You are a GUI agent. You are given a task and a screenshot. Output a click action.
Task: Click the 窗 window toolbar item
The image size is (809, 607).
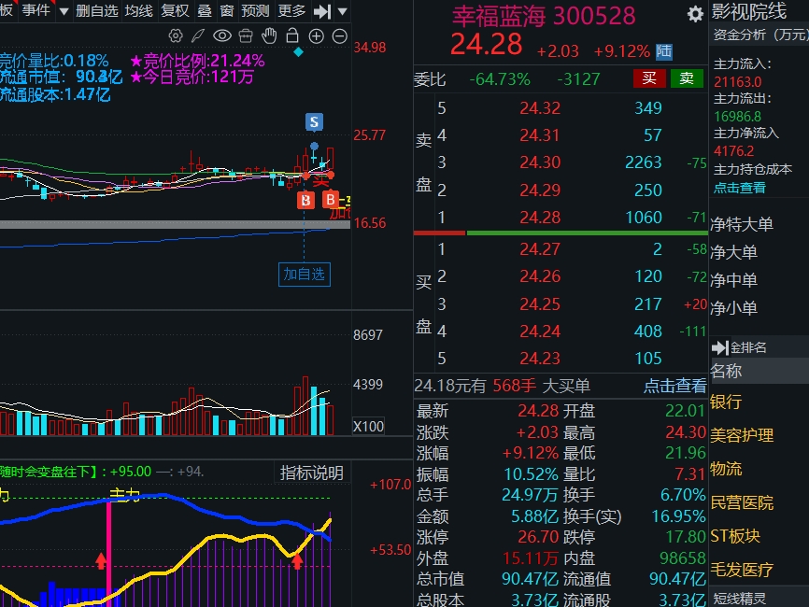click(226, 10)
